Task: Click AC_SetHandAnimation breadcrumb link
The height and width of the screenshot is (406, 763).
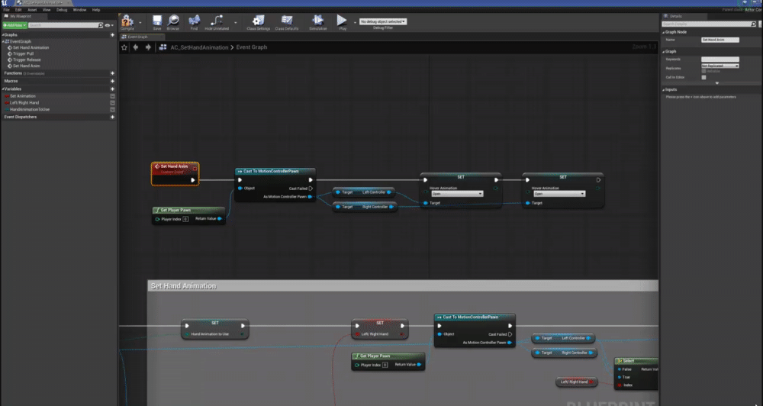Action: pos(199,47)
